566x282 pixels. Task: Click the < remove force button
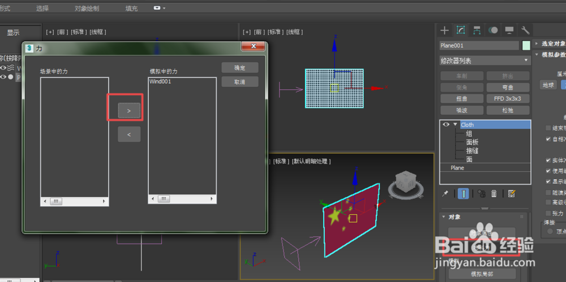(x=129, y=134)
